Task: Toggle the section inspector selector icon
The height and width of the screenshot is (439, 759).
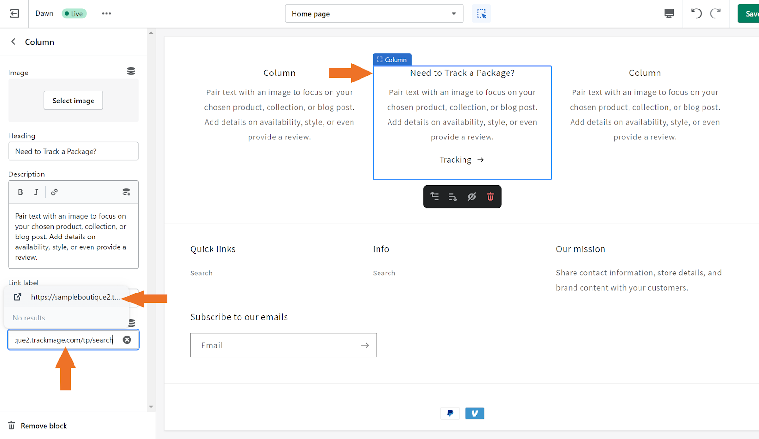Action: 481,14
